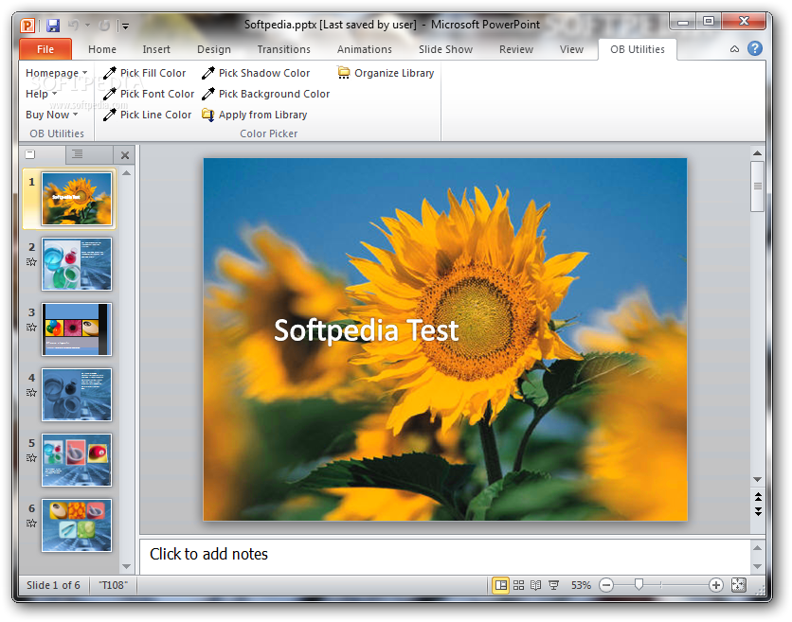792x622 pixels.
Task: Open PowerPoint Help question mark icon
Action: pyautogui.click(x=755, y=48)
